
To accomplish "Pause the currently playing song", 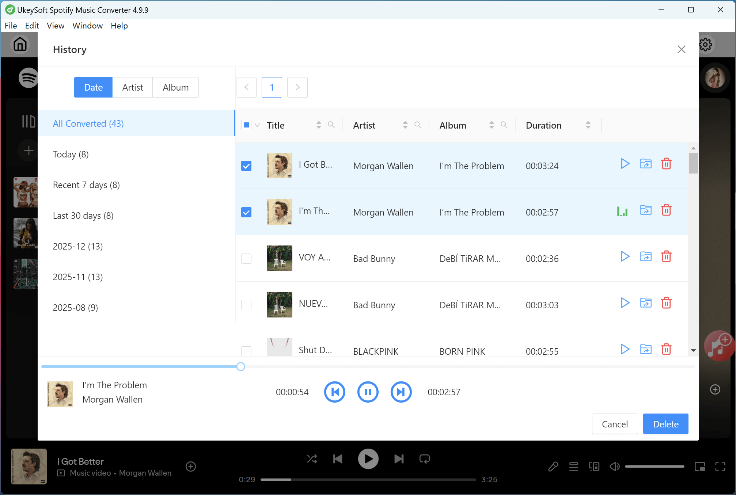I will [x=368, y=392].
